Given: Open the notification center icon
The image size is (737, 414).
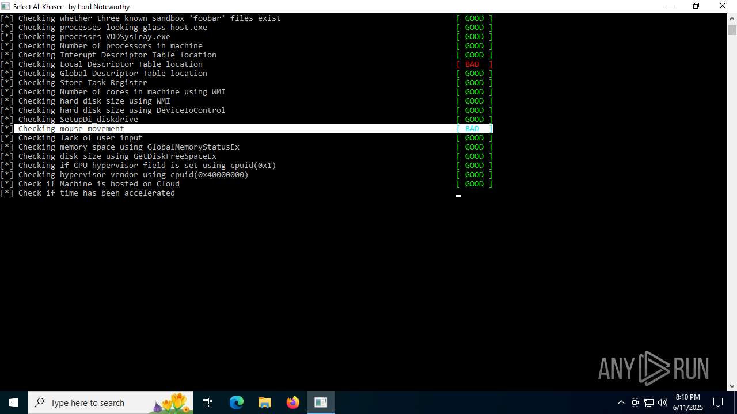Looking at the screenshot, I should [x=718, y=402].
